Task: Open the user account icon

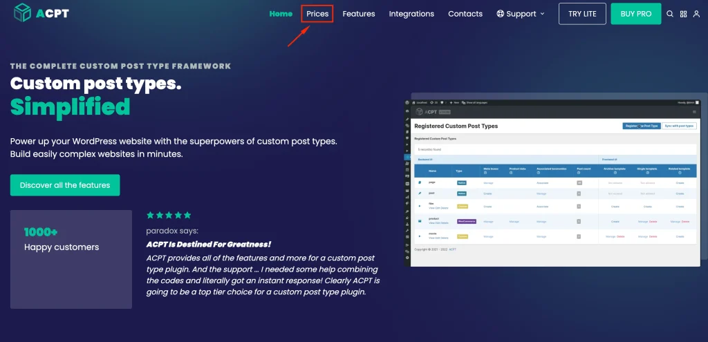Action: point(696,14)
